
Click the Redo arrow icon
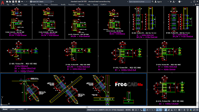pos(26,2)
